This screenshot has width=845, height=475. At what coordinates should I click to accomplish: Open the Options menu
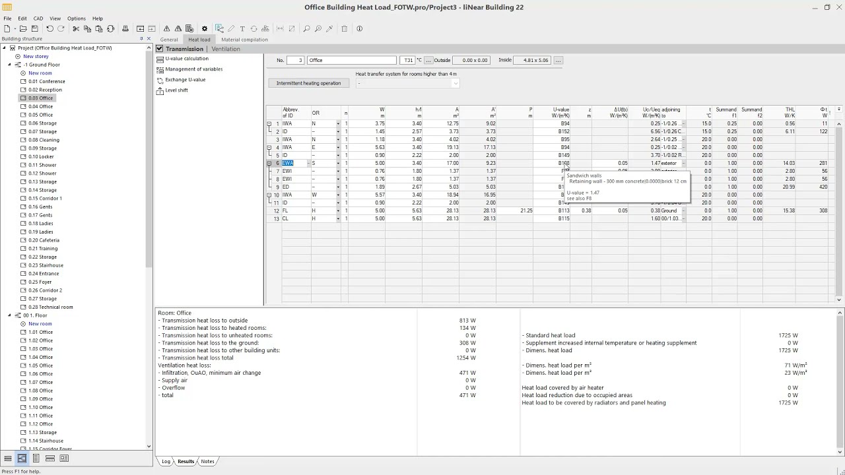pyautogui.click(x=76, y=18)
